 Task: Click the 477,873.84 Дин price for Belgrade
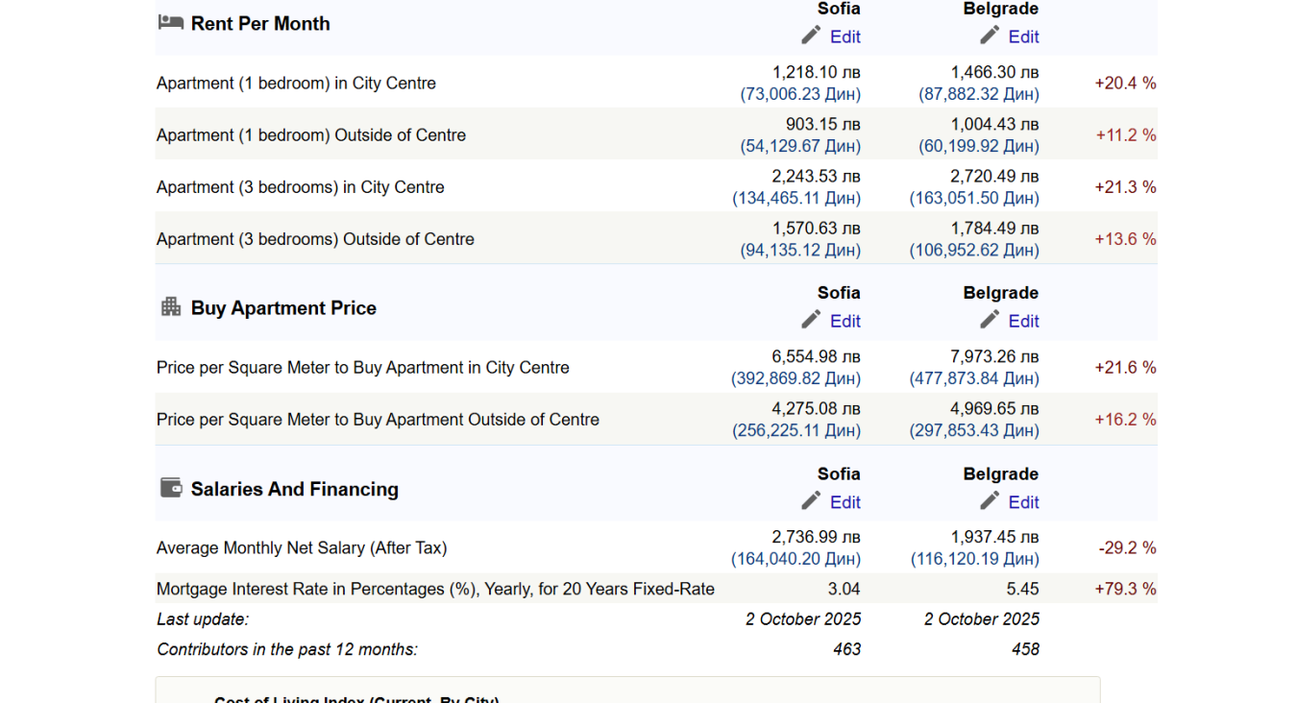[974, 379]
